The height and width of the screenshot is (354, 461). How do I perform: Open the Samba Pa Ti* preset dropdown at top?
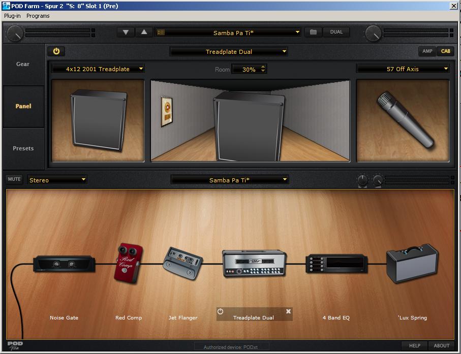[228, 33]
